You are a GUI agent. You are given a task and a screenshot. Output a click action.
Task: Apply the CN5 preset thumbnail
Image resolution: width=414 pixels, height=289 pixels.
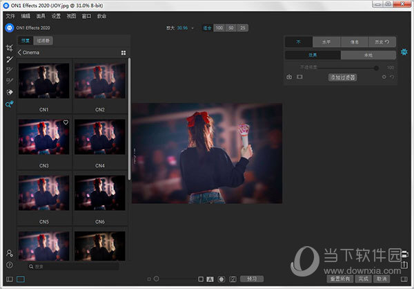(x=44, y=193)
